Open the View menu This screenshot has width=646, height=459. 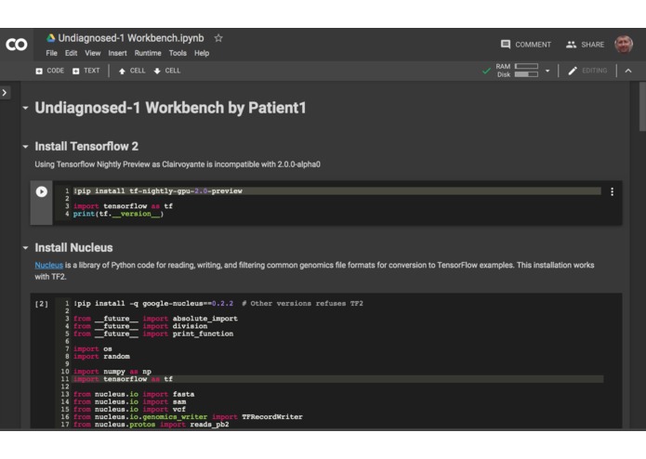pyautogui.click(x=93, y=53)
